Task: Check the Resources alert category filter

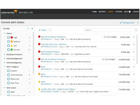Action: pos(8,79)
